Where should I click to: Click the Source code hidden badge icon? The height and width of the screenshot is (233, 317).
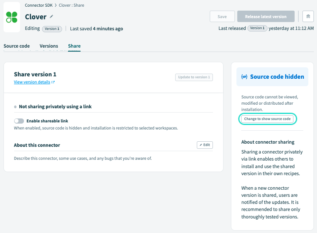point(244,76)
